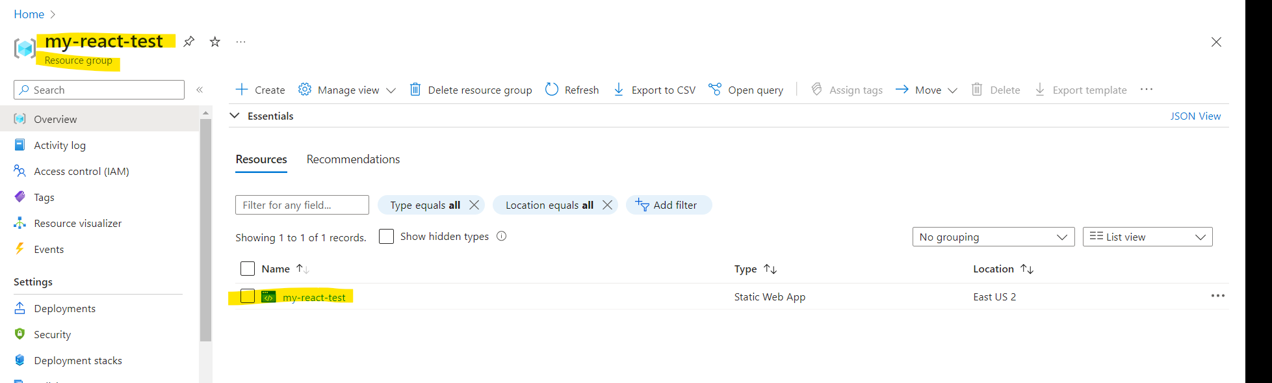
Task: Remove the 'Type equals all' filter
Action: pyautogui.click(x=474, y=205)
